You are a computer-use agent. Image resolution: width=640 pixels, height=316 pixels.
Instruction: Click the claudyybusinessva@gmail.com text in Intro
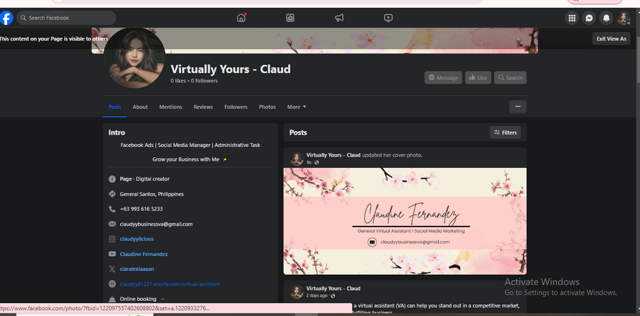click(156, 224)
